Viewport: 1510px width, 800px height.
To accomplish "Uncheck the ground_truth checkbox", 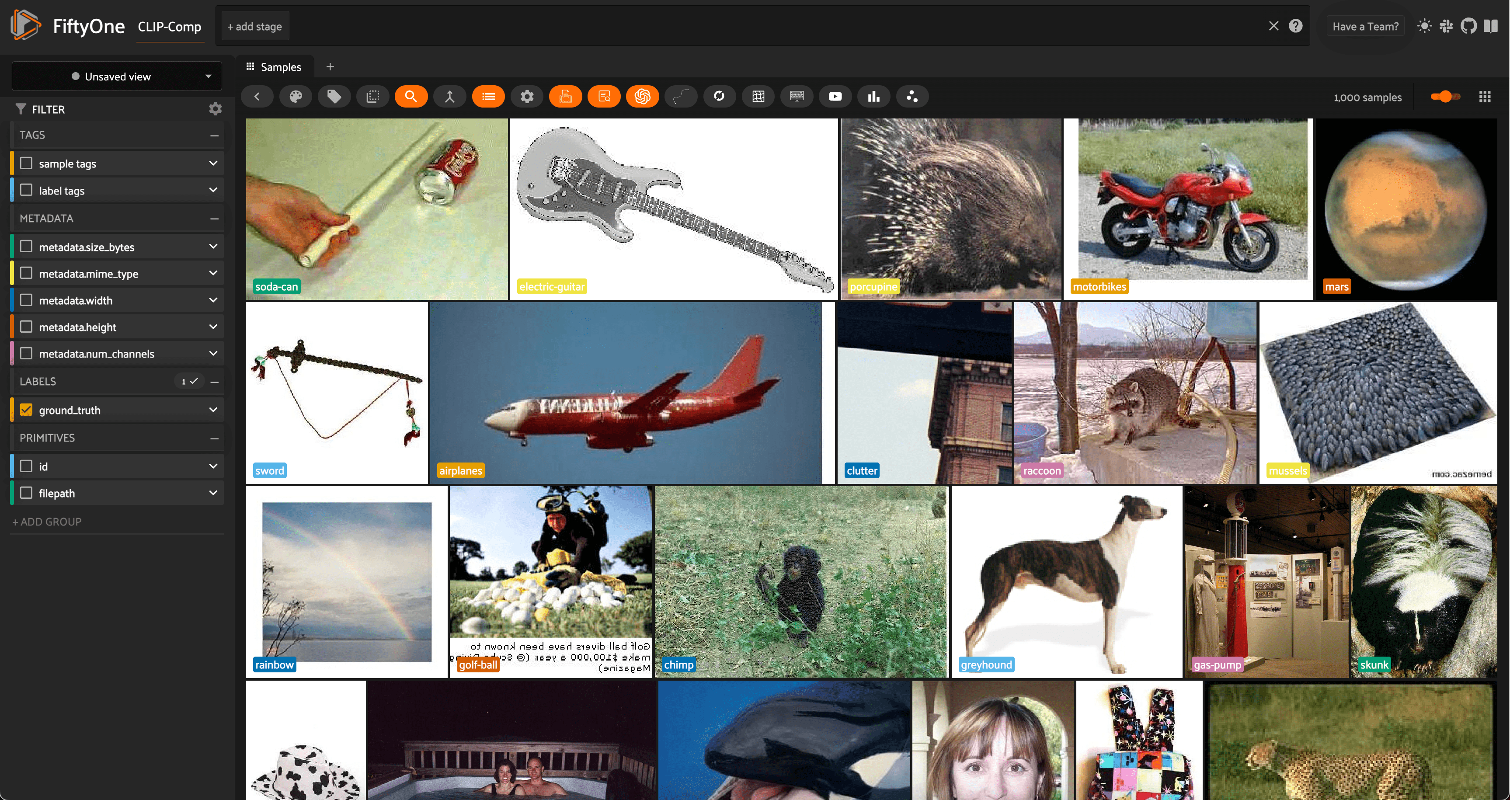I will (26, 410).
